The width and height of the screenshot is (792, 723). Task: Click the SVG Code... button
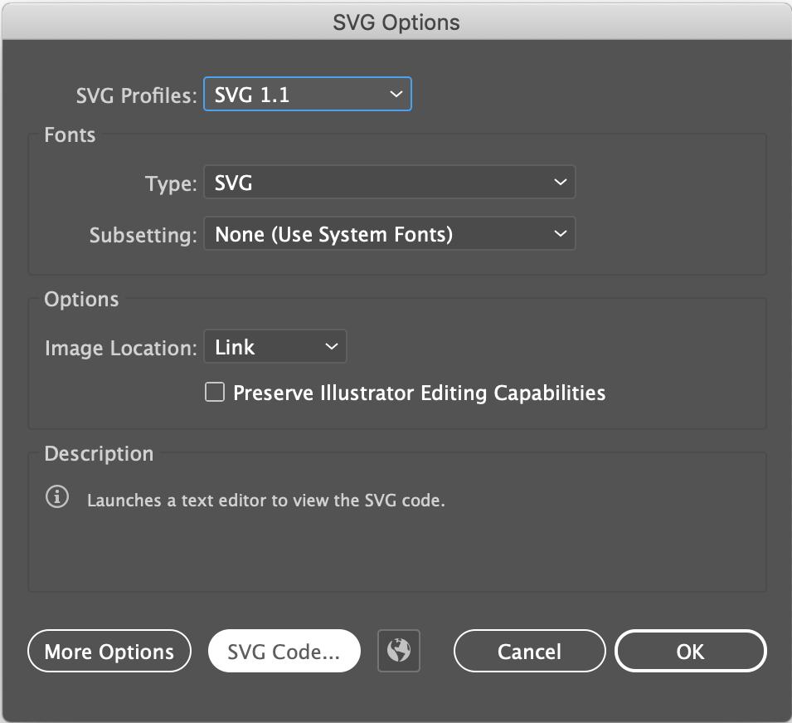284,652
